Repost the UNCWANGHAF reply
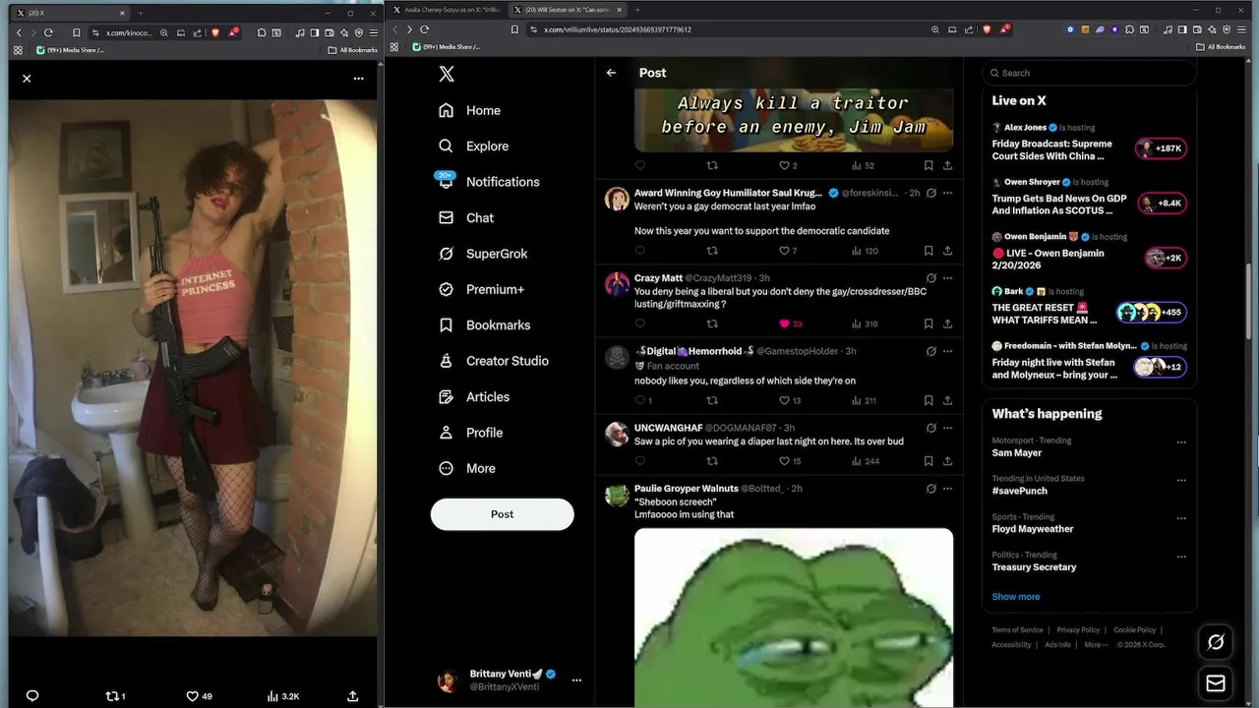This screenshot has height=708, width=1259. click(713, 461)
